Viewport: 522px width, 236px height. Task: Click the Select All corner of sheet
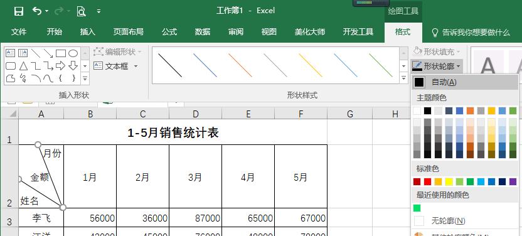tap(9, 114)
